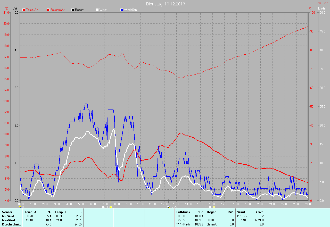
Task: Click the Temp. I. column header
Action: tap(61, 212)
